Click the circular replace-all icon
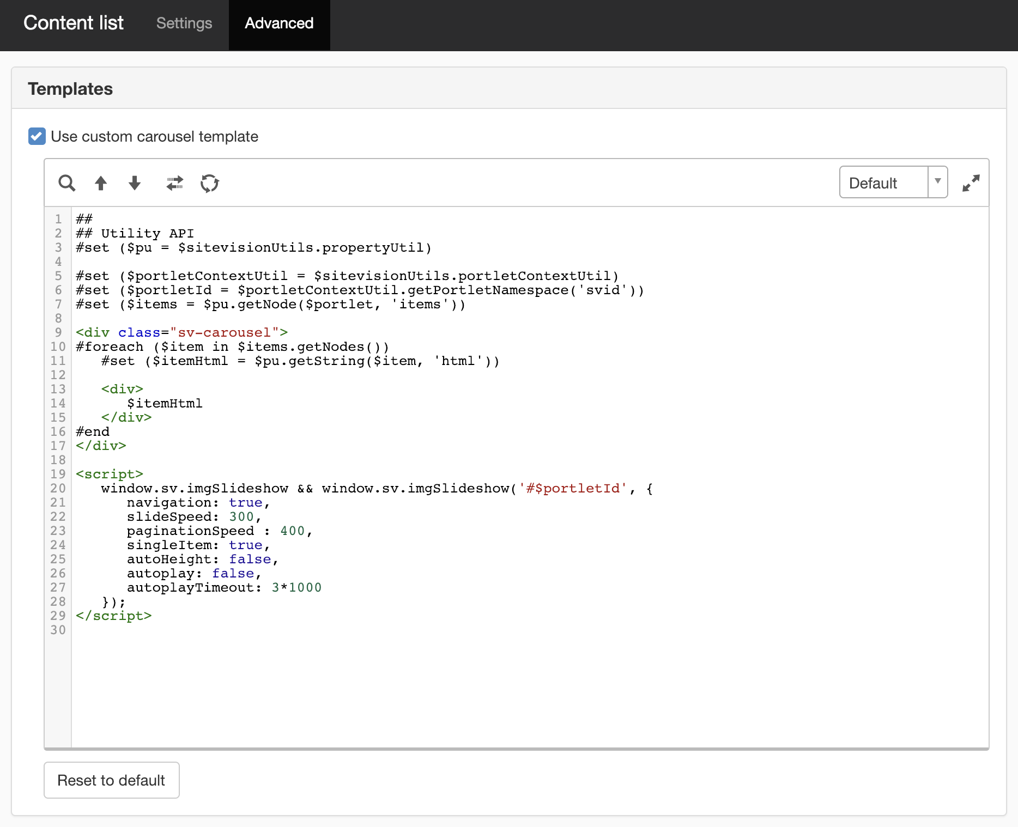This screenshot has height=827, width=1018. tap(210, 183)
